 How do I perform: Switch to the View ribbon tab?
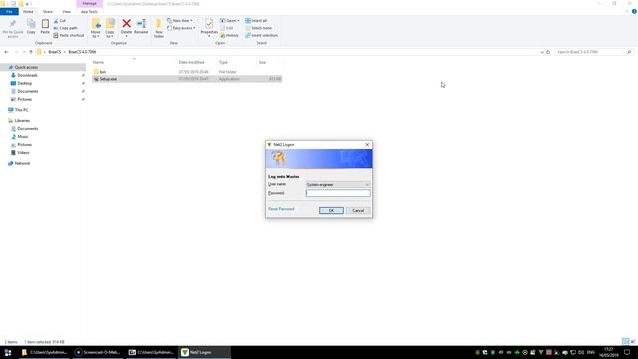pyautogui.click(x=66, y=11)
